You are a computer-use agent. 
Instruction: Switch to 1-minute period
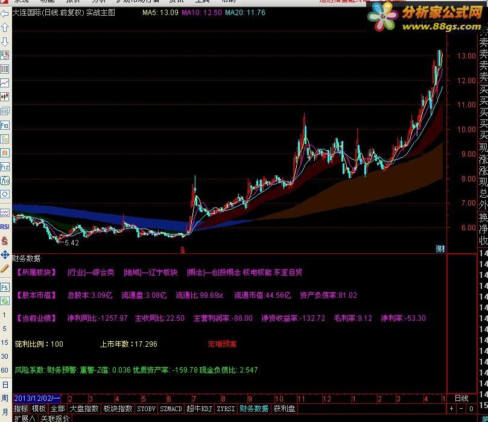(x=4, y=315)
